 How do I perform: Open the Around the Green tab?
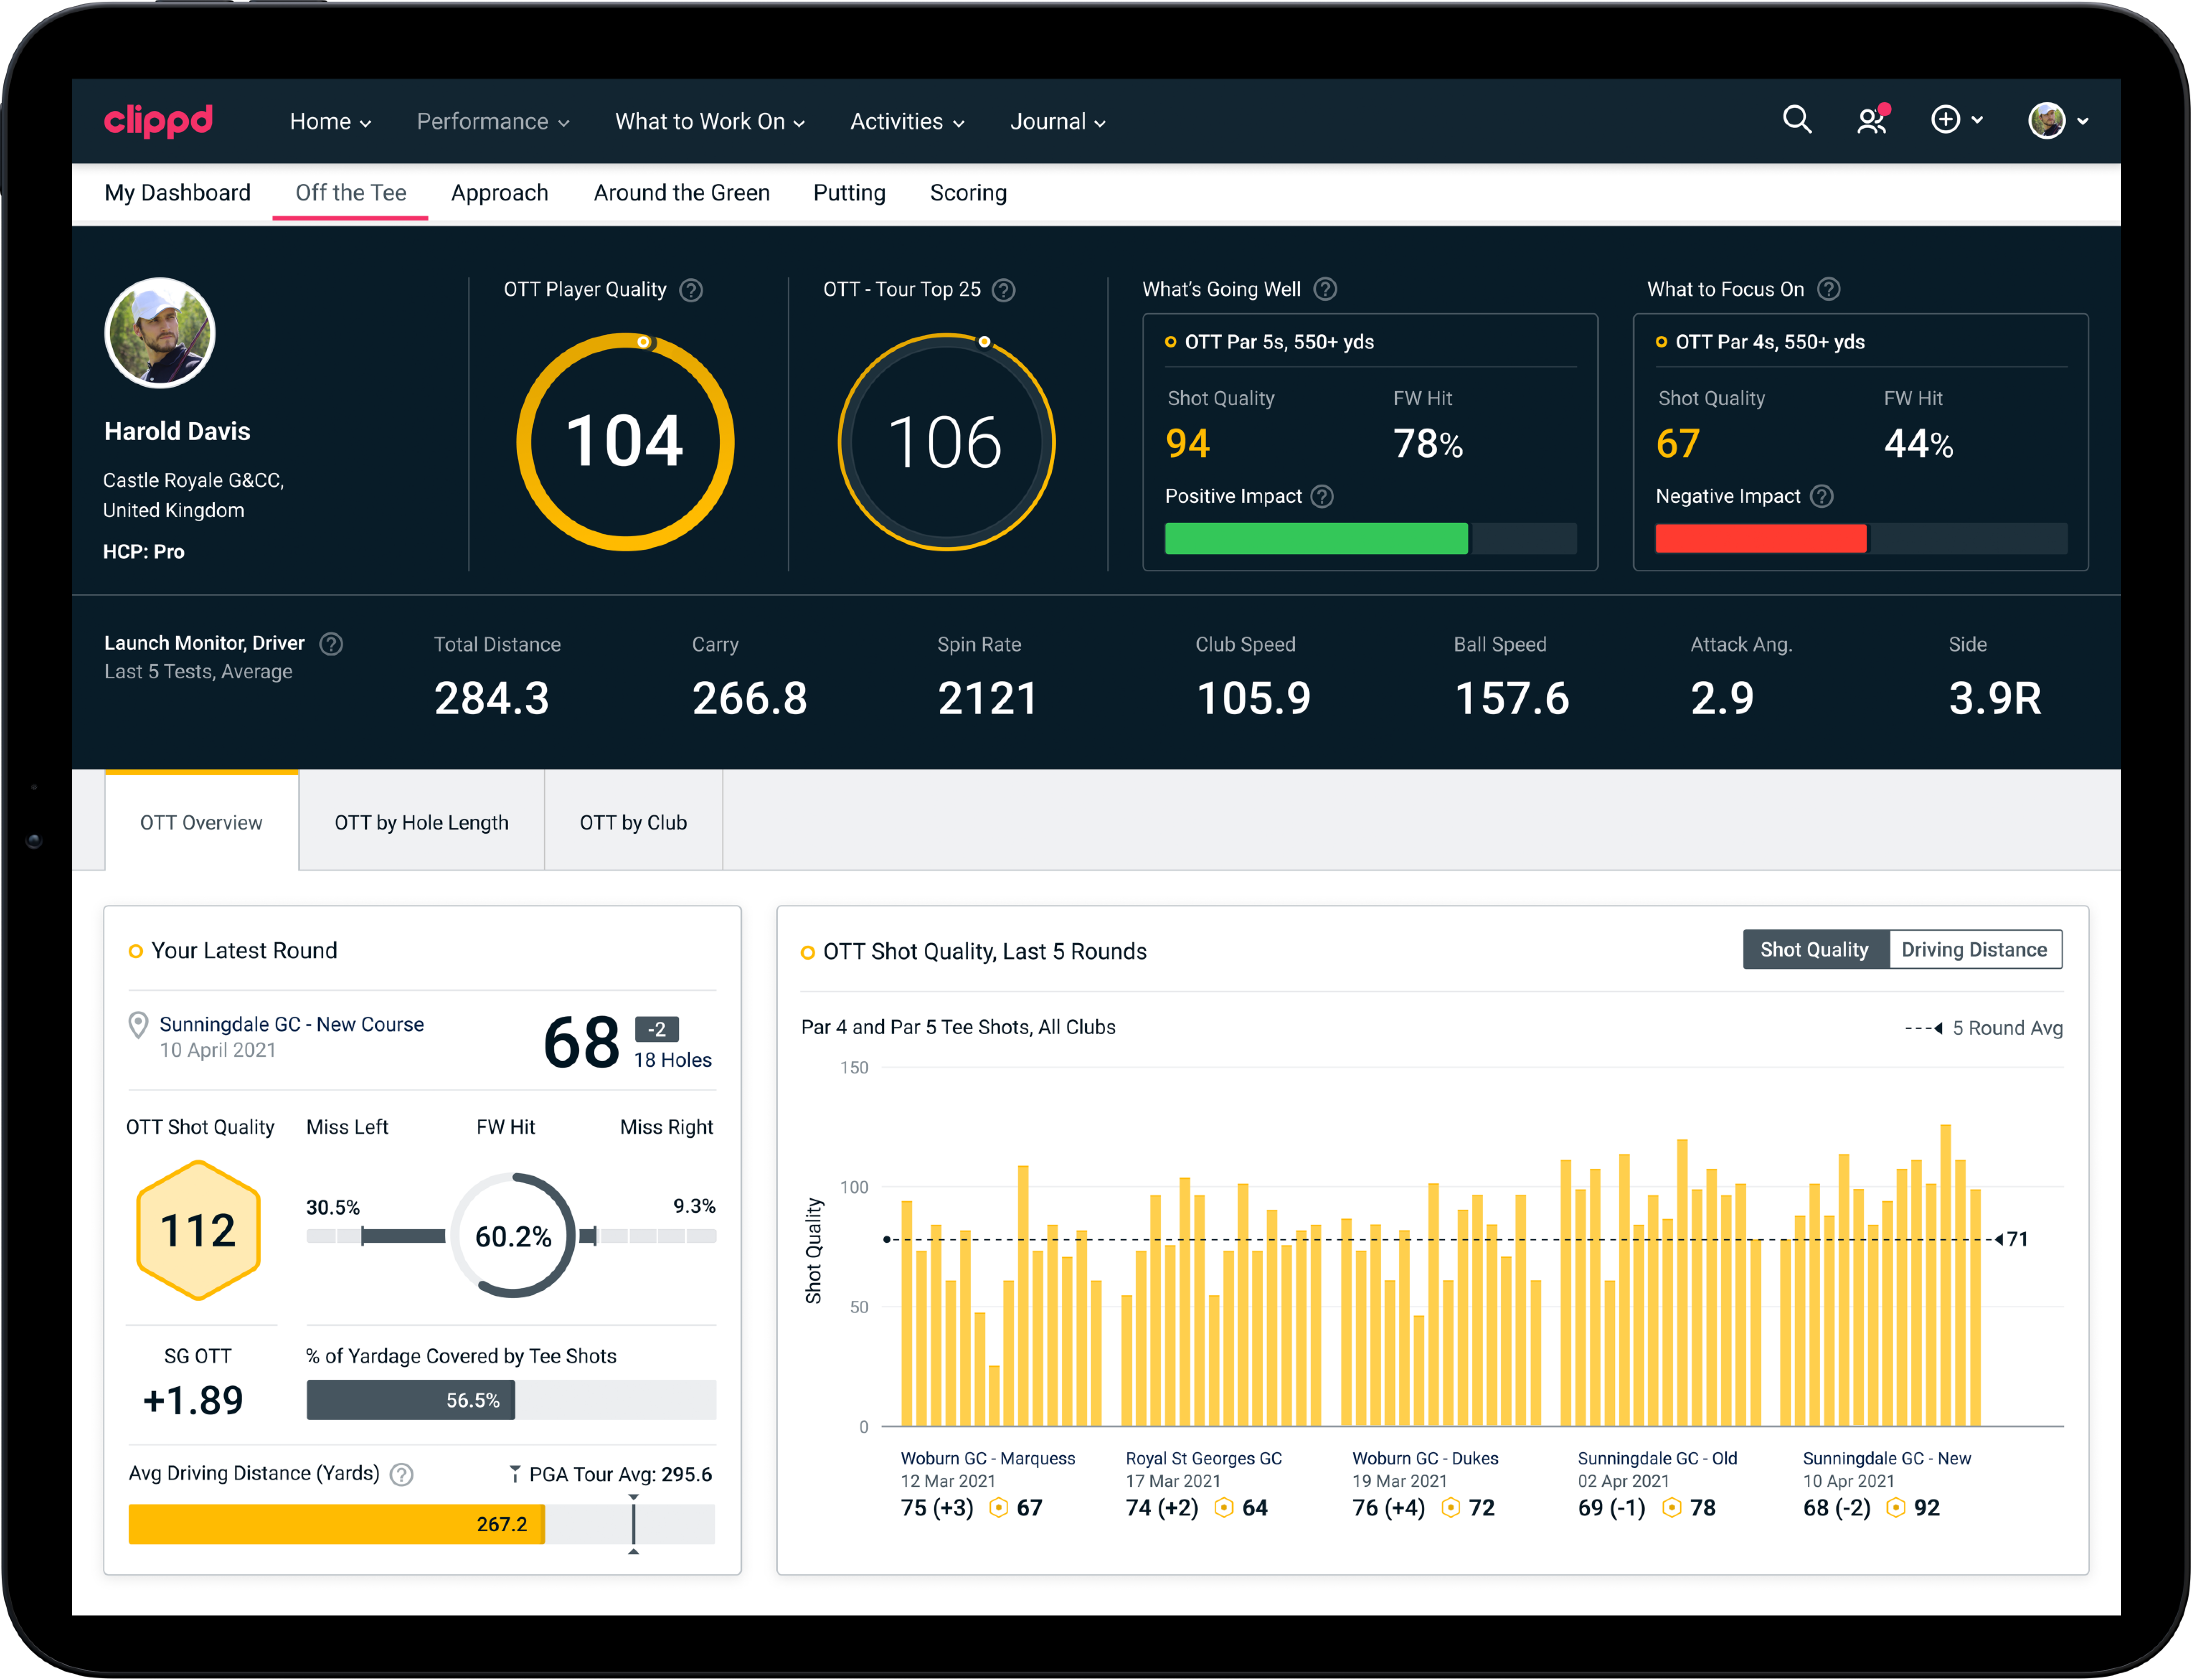click(681, 193)
